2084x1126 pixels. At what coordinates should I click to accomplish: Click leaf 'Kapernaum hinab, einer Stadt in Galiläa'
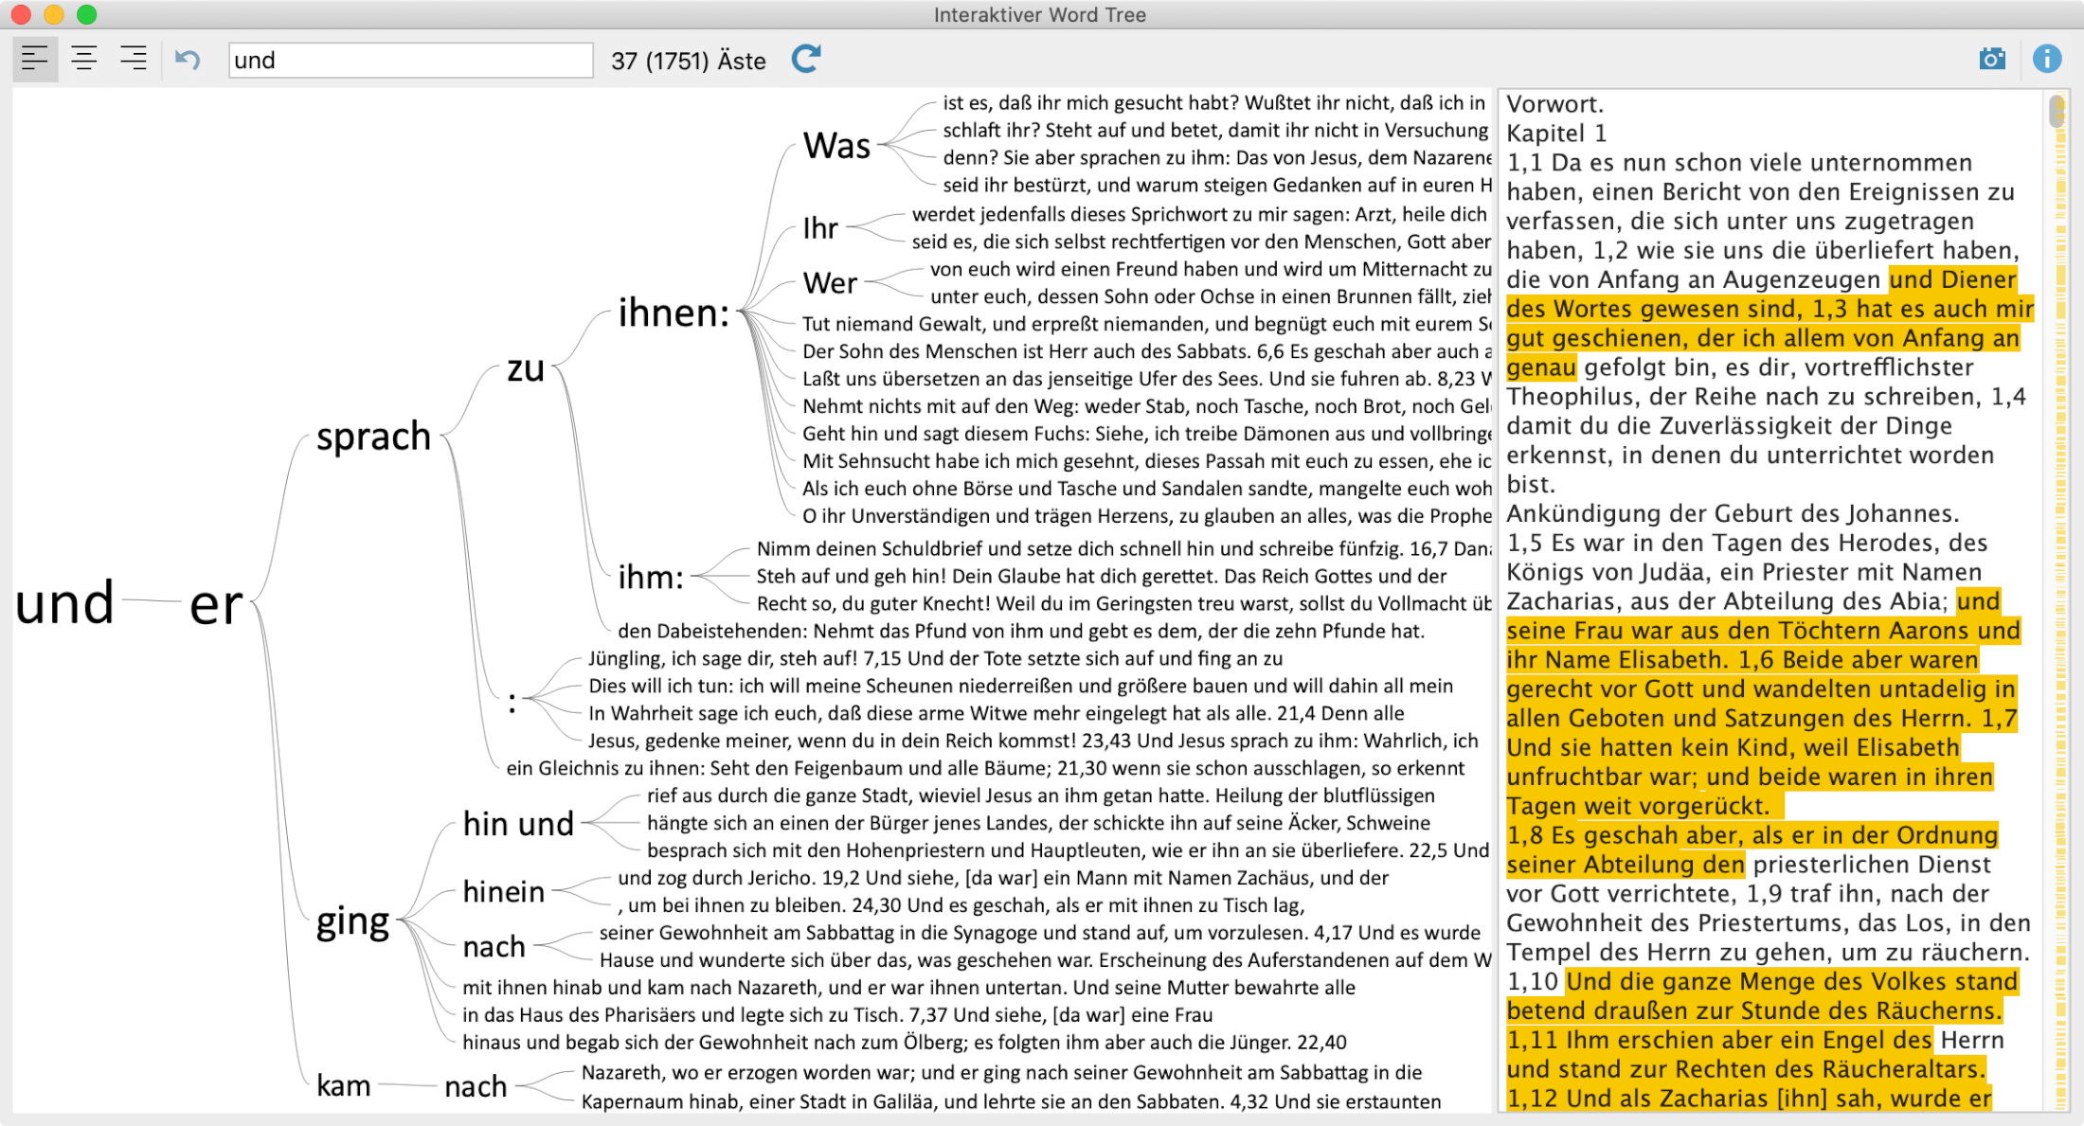point(1011,1102)
